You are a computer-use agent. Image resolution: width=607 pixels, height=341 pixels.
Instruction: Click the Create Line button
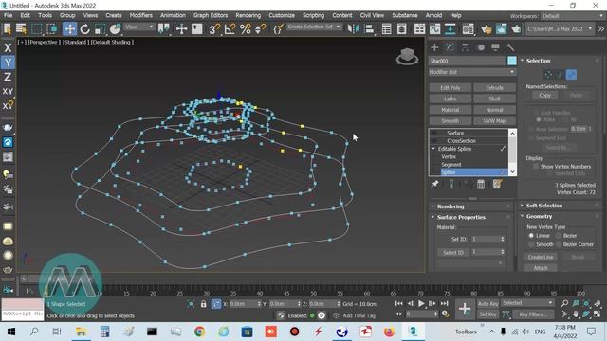pos(541,257)
